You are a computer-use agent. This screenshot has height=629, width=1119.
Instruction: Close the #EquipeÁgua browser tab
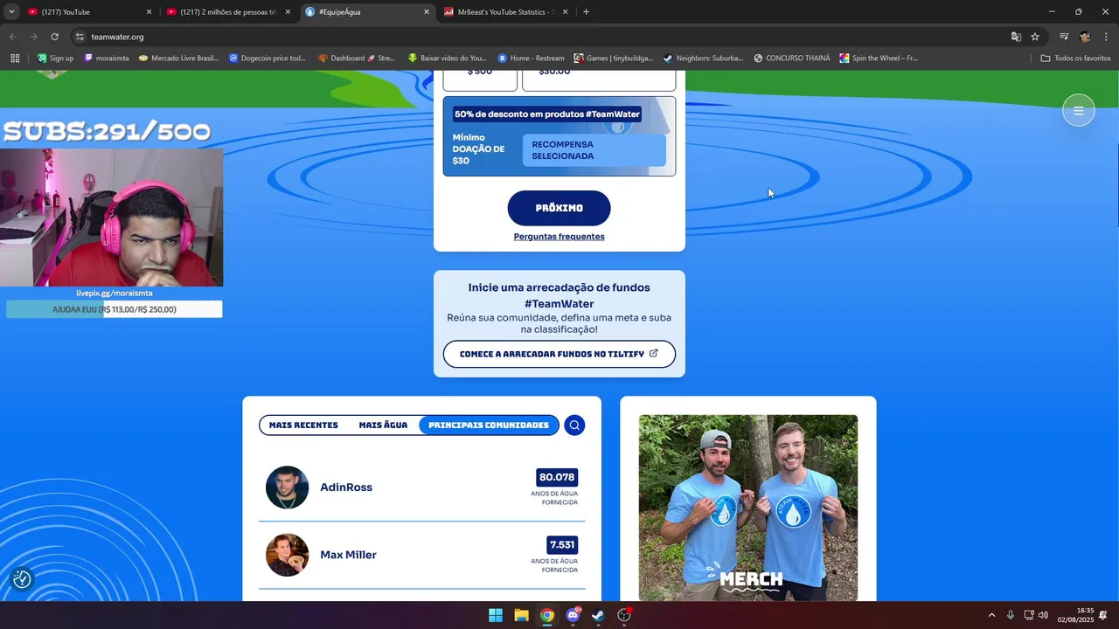tap(427, 12)
